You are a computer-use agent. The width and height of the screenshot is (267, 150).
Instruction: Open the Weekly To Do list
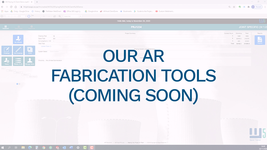(18, 61)
